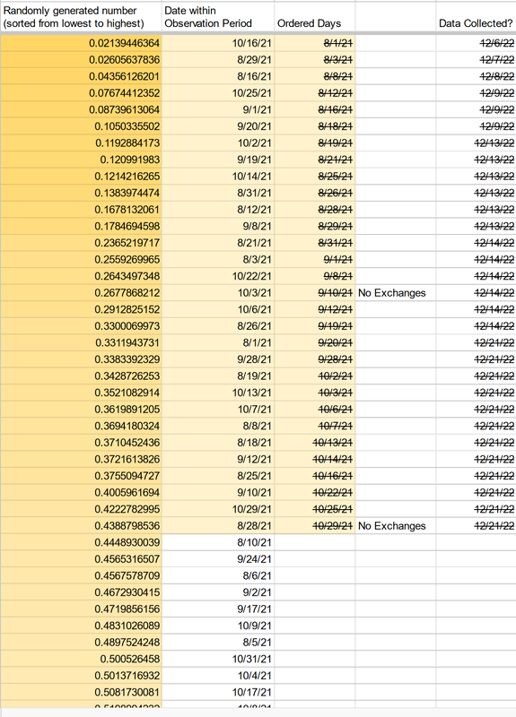Select cell 0.1784694598
This screenshot has width=516, height=717.
pos(81,227)
